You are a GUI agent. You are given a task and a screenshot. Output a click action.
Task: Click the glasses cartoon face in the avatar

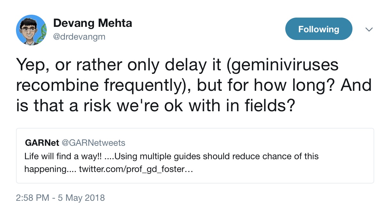click(x=29, y=30)
